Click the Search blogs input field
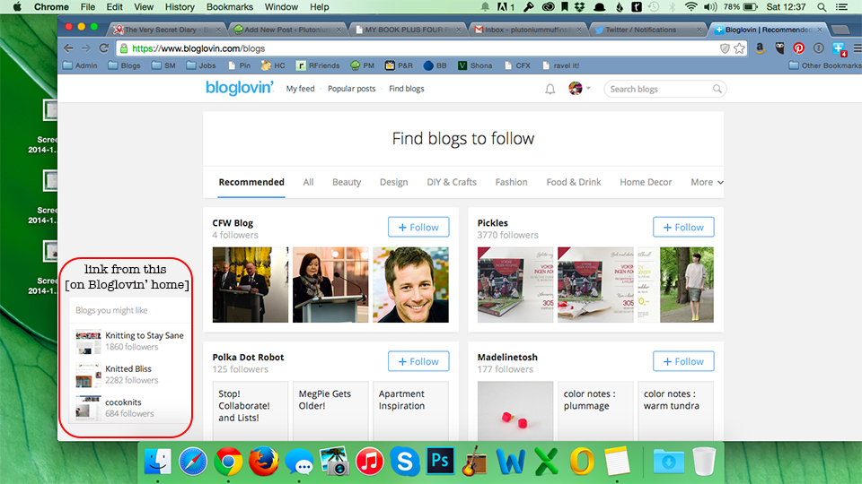The width and height of the screenshot is (862, 484). pyautogui.click(x=658, y=89)
